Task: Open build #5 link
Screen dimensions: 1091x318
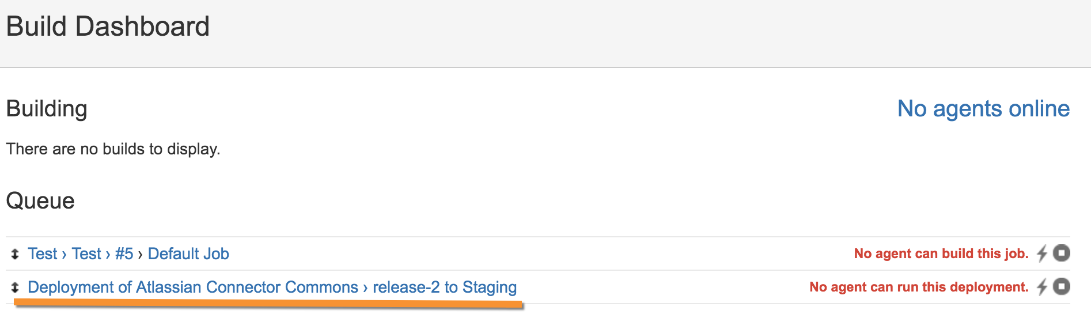Action: point(124,253)
